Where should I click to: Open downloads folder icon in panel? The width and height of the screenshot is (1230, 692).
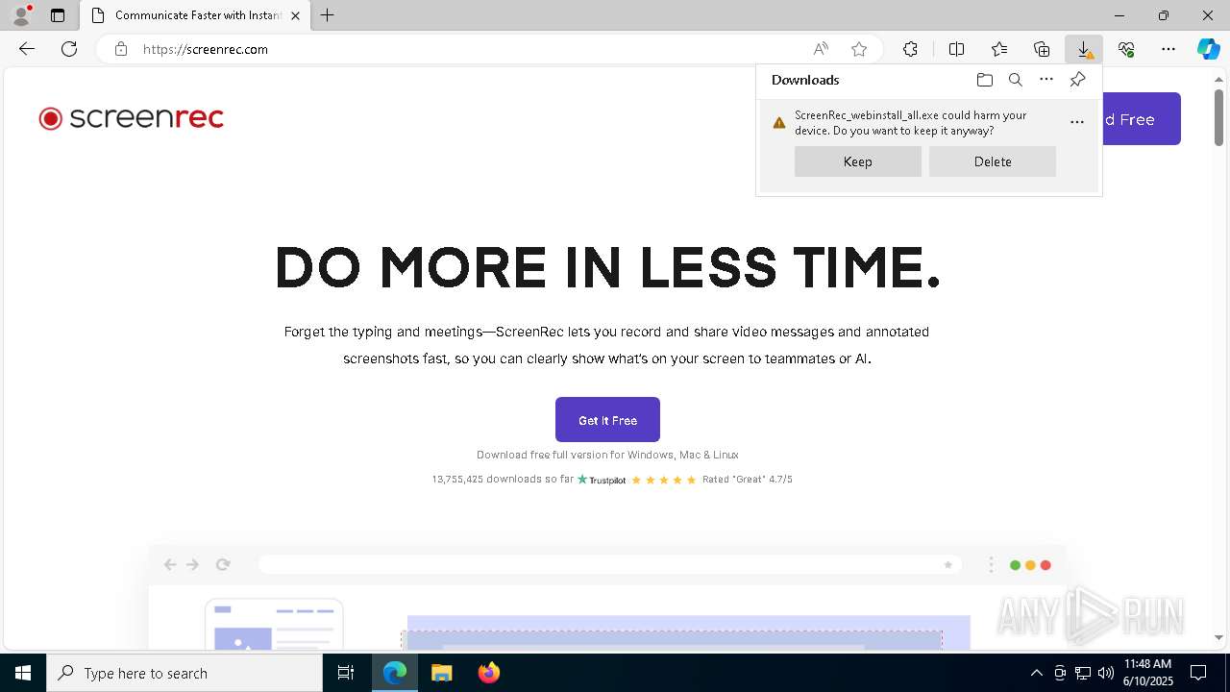click(984, 80)
